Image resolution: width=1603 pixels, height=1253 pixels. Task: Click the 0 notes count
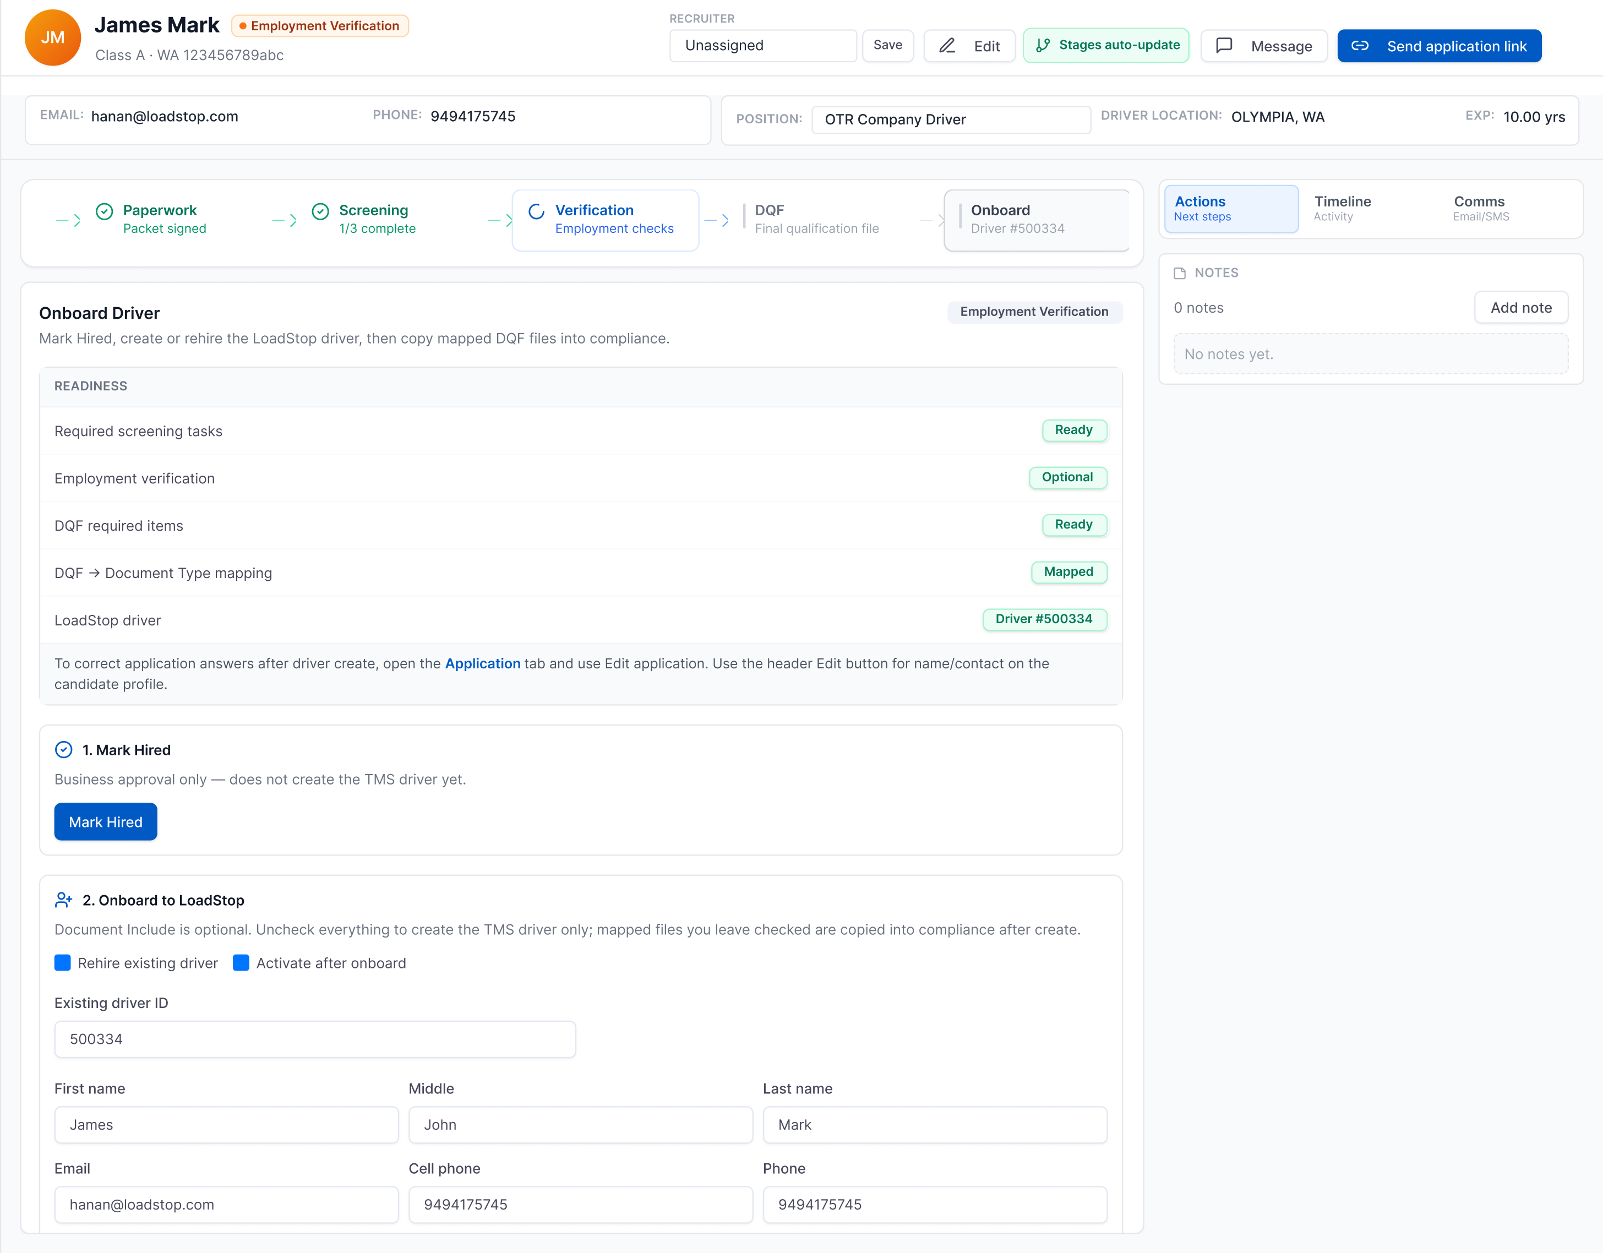pyautogui.click(x=1198, y=308)
